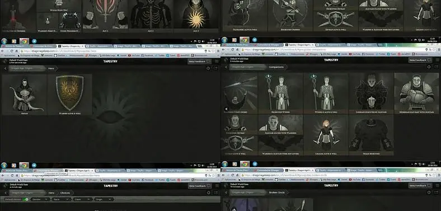Select Tapestry browser tab above Choices page
The image size is (441, 211).
pyautogui.click(x=79, y=171)
